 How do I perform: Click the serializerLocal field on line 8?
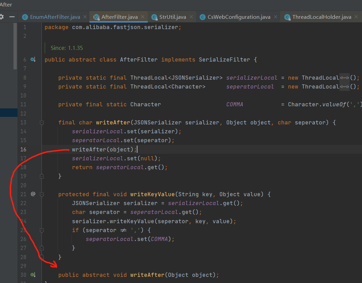click(252, 78)
